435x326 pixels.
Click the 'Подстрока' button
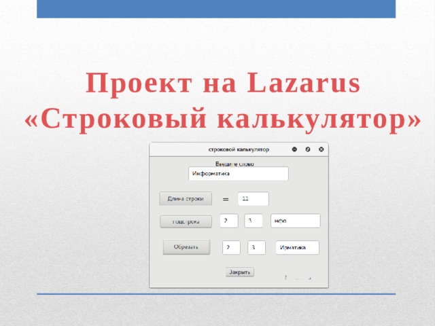coord(186,221)
